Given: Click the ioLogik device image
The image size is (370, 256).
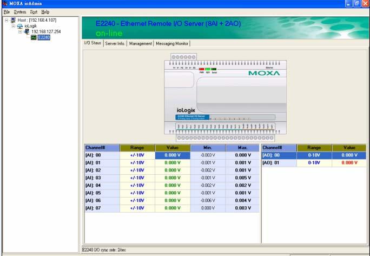Looking at the screenshot, I should [x=226, y=97].
